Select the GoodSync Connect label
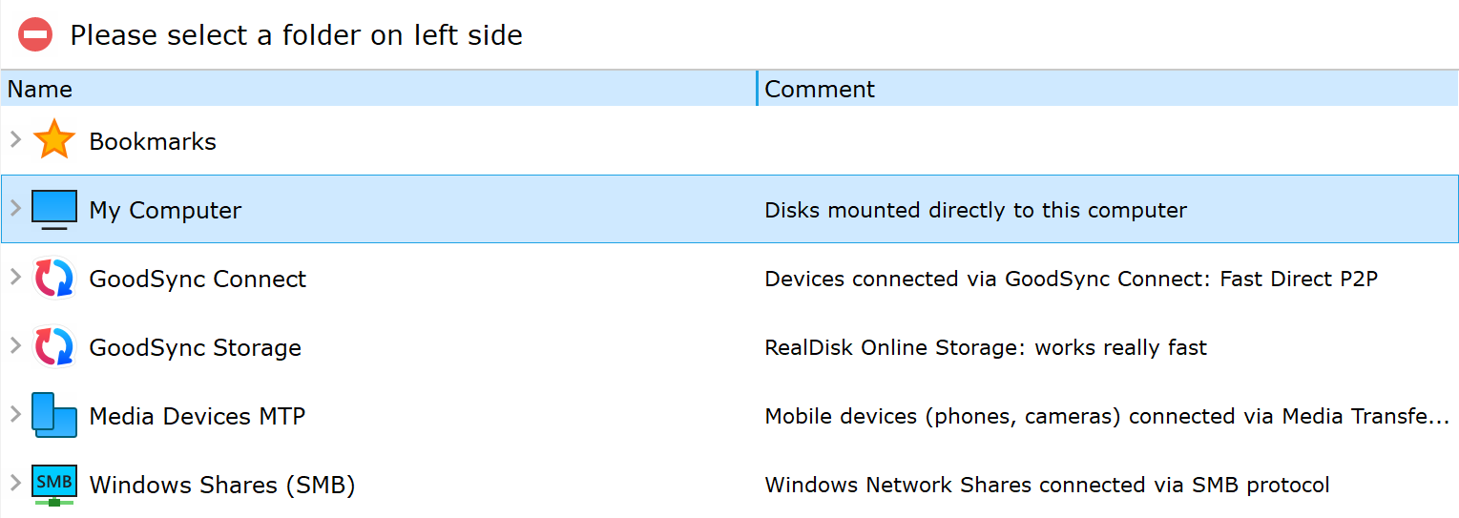The width and height of the screenshot is (1459, 518). coord(198,279)
